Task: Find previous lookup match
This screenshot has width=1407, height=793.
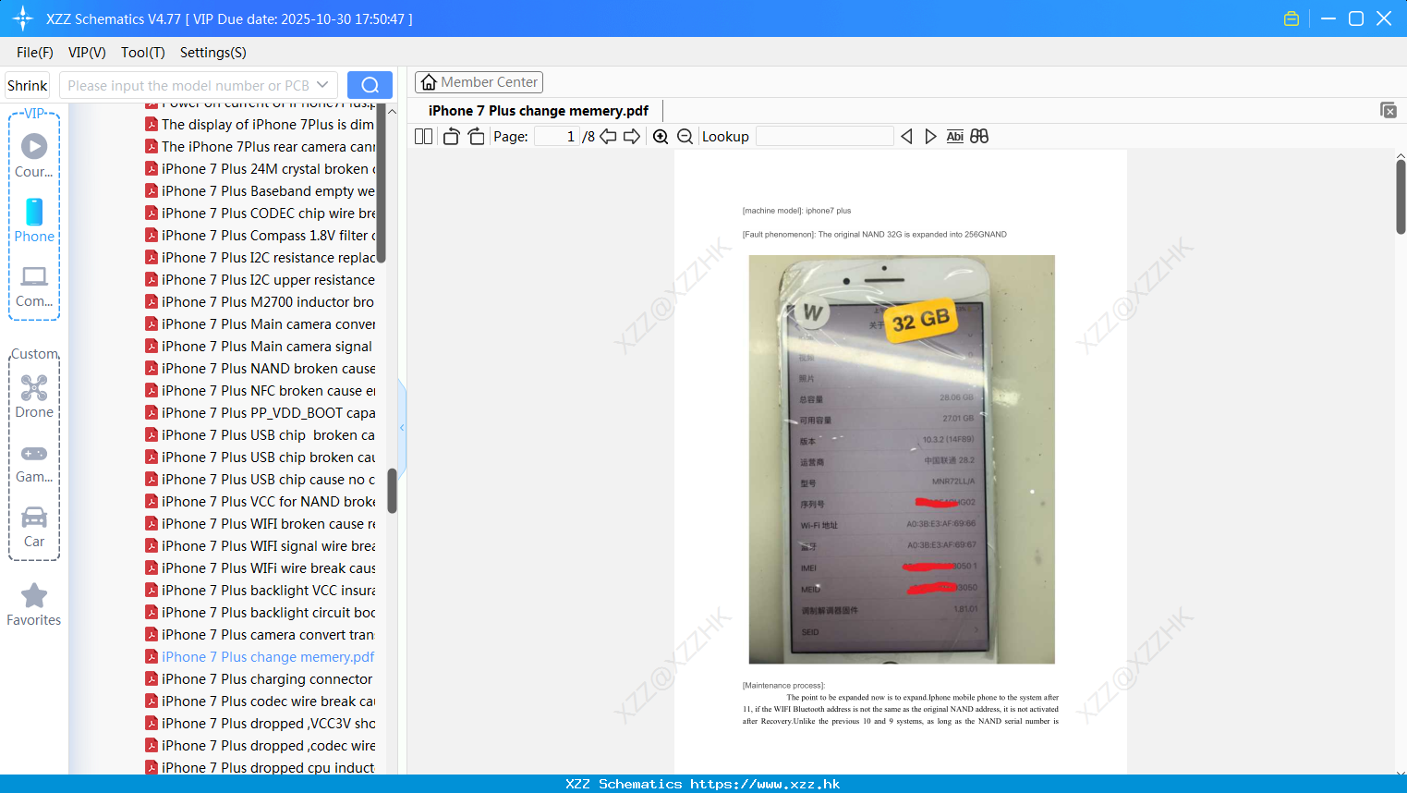Action: 906,137
